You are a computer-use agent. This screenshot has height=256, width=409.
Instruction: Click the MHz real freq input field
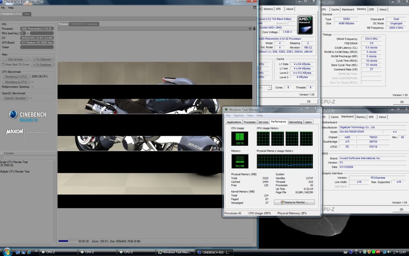(42, 33)
